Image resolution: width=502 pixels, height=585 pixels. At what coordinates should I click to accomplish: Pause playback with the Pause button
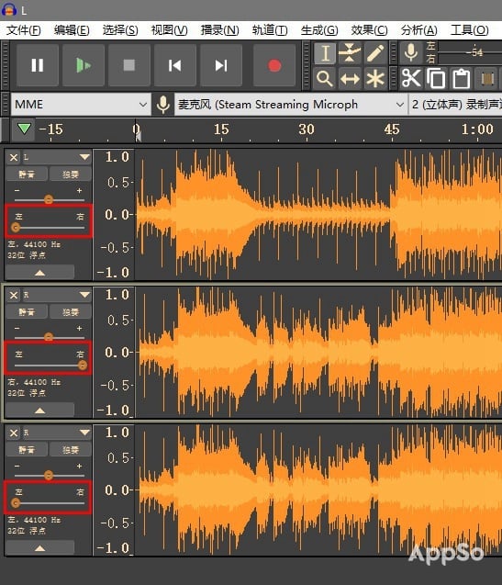point(38,66)
